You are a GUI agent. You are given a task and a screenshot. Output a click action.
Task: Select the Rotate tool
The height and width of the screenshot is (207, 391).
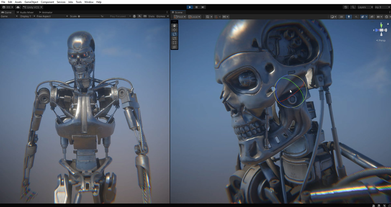[x=174, y=34]
